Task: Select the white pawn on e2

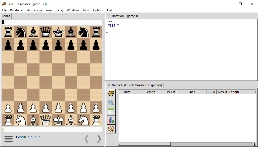Action: [58, 107]
